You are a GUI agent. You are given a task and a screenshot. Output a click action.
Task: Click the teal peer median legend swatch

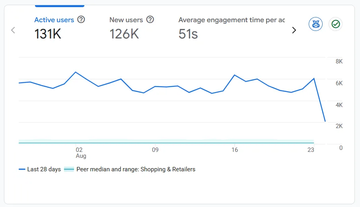click(69, 169)
